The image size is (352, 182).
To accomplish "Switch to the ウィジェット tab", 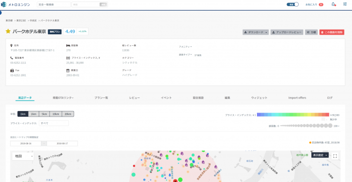I will pyautogui.click(x=259, y=98).
